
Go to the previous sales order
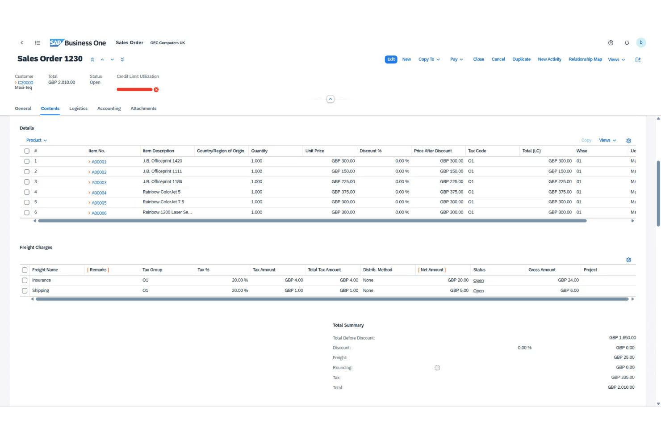tap(102, 59)
